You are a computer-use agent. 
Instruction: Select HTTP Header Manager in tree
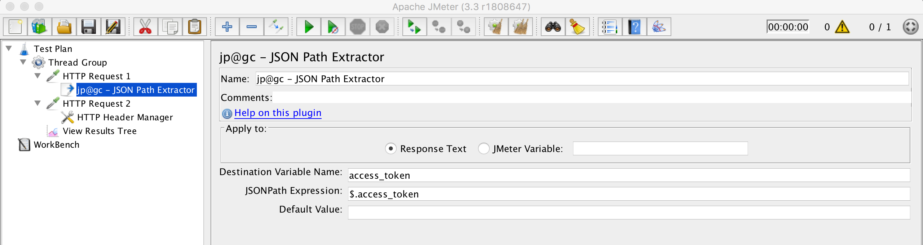125,117
